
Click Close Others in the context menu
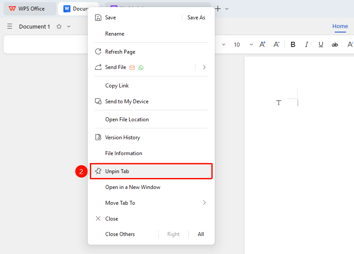pyautogui.click(x=120, y=234)
